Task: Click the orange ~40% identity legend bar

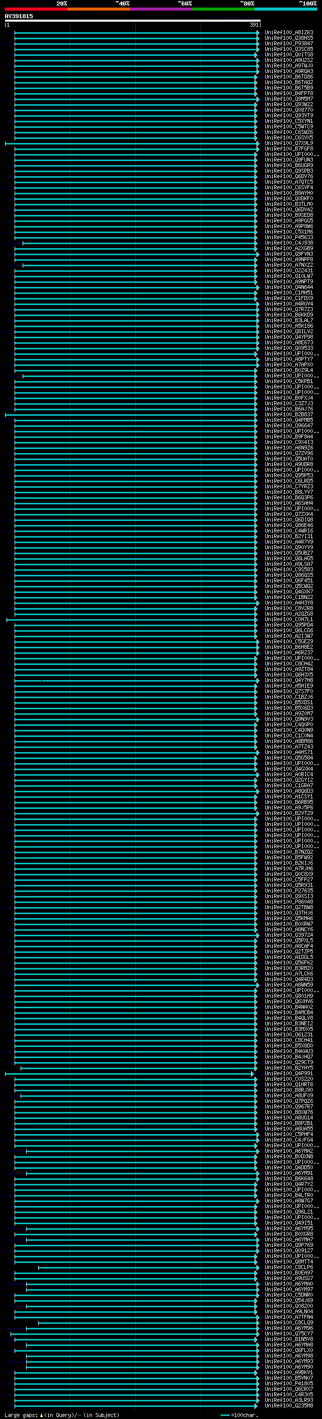Action: [x=99, y=10]
